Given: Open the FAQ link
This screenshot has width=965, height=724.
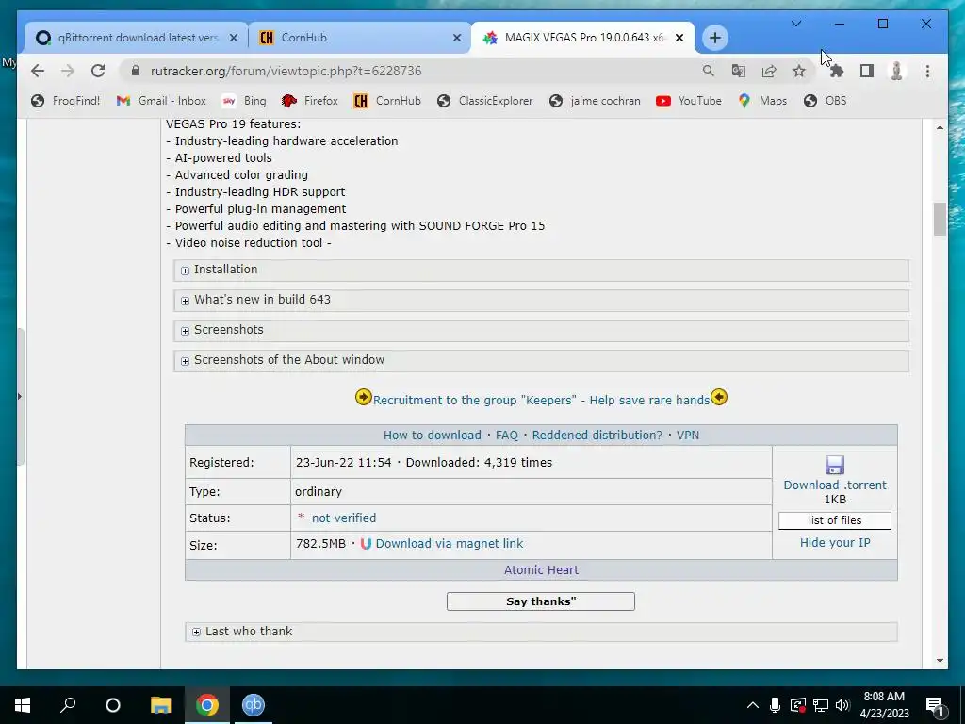Looking at the screenshot, I should point(506,436).
